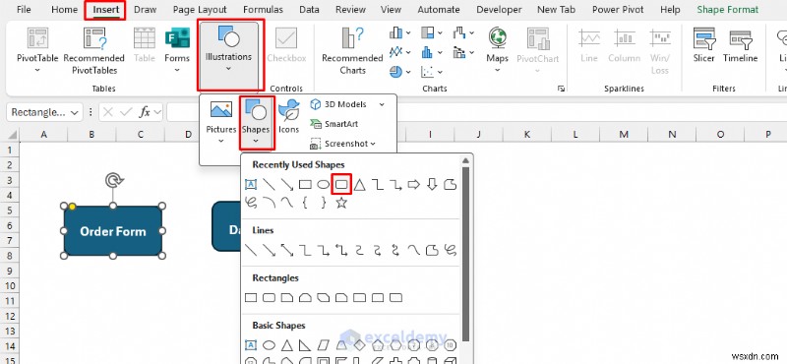The height and width of the screenshot is (364, 787).
Task: Insert a line or area chart
Action: click(x=396, y=52)
